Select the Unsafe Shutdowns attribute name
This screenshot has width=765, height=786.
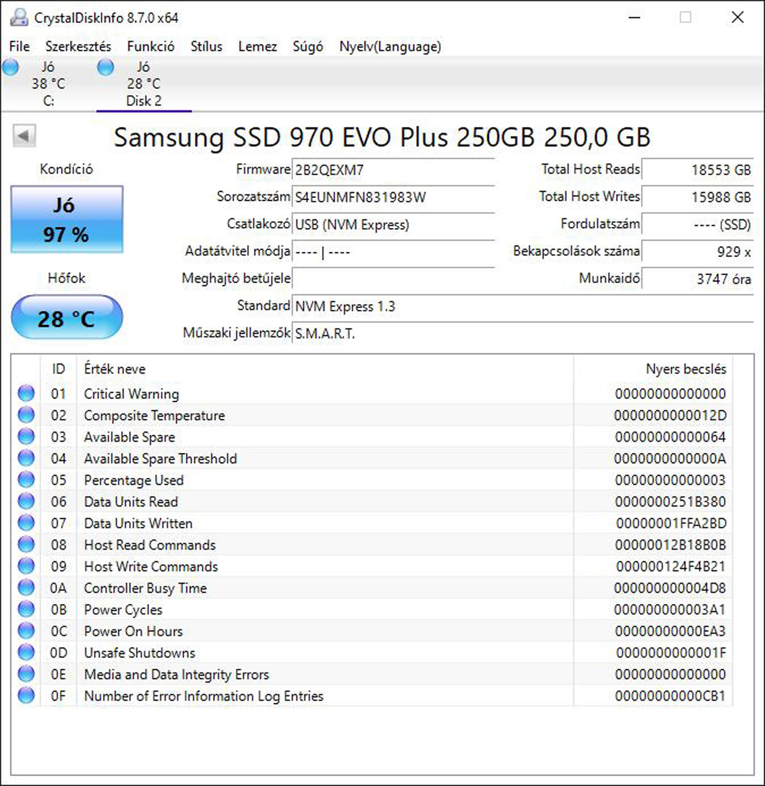(140, 653)
